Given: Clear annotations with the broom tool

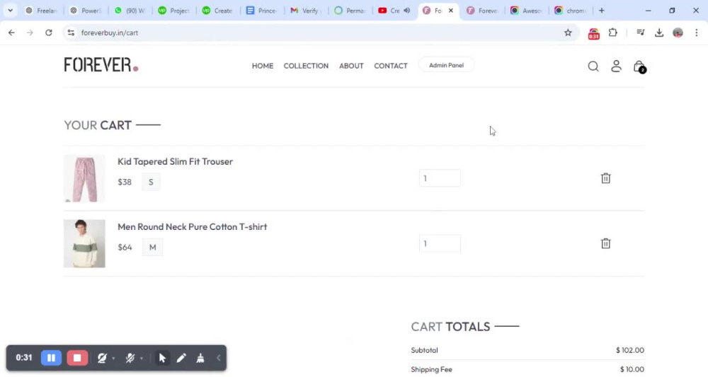Looking at the screenshot, I should tap(200, 358).
